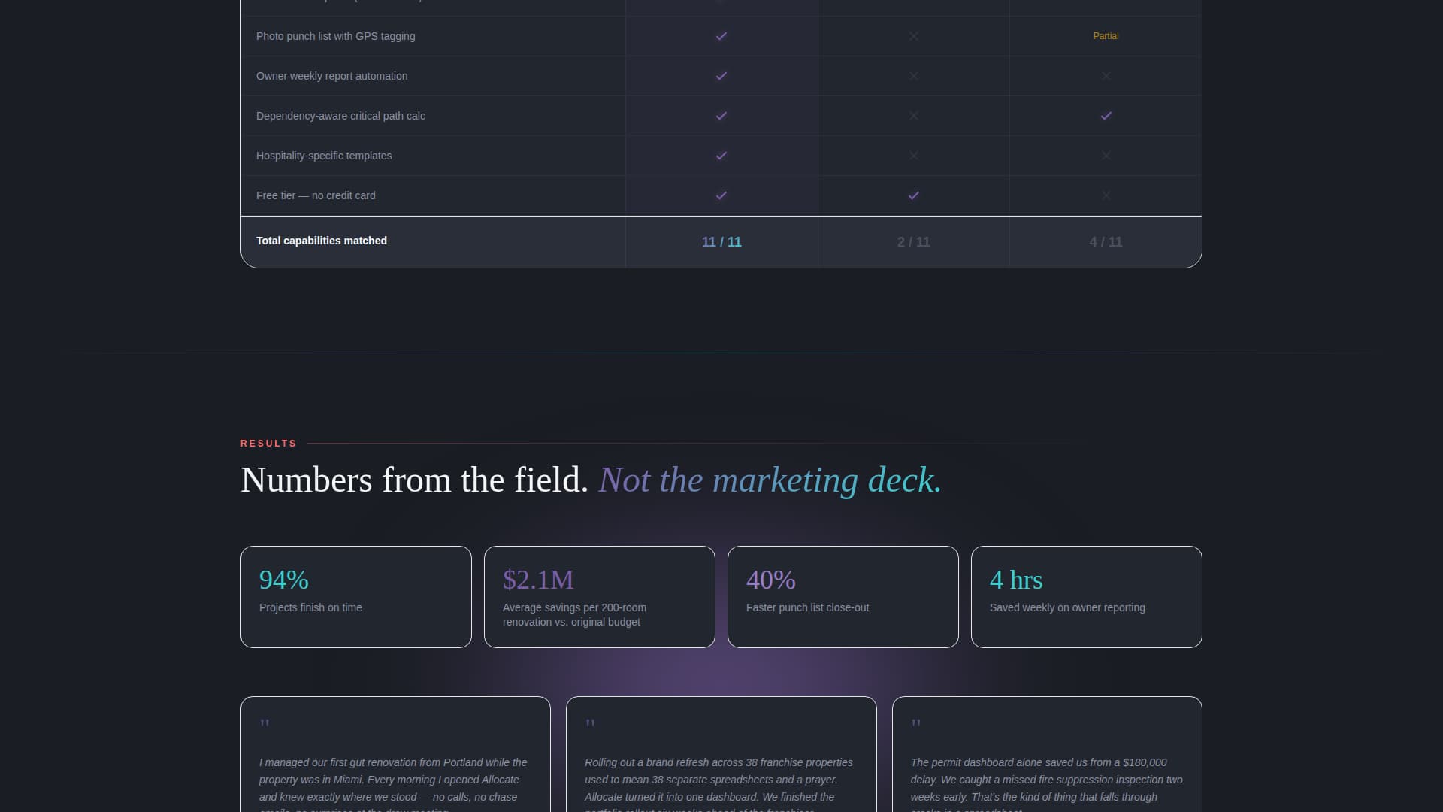Click the '2 / 11' total score
Viewport: 1443px width, 812px height.
(914, 242)
